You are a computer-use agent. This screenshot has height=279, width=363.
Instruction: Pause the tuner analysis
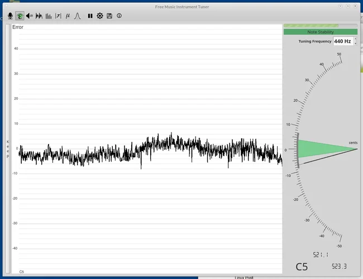pos(90,16)
